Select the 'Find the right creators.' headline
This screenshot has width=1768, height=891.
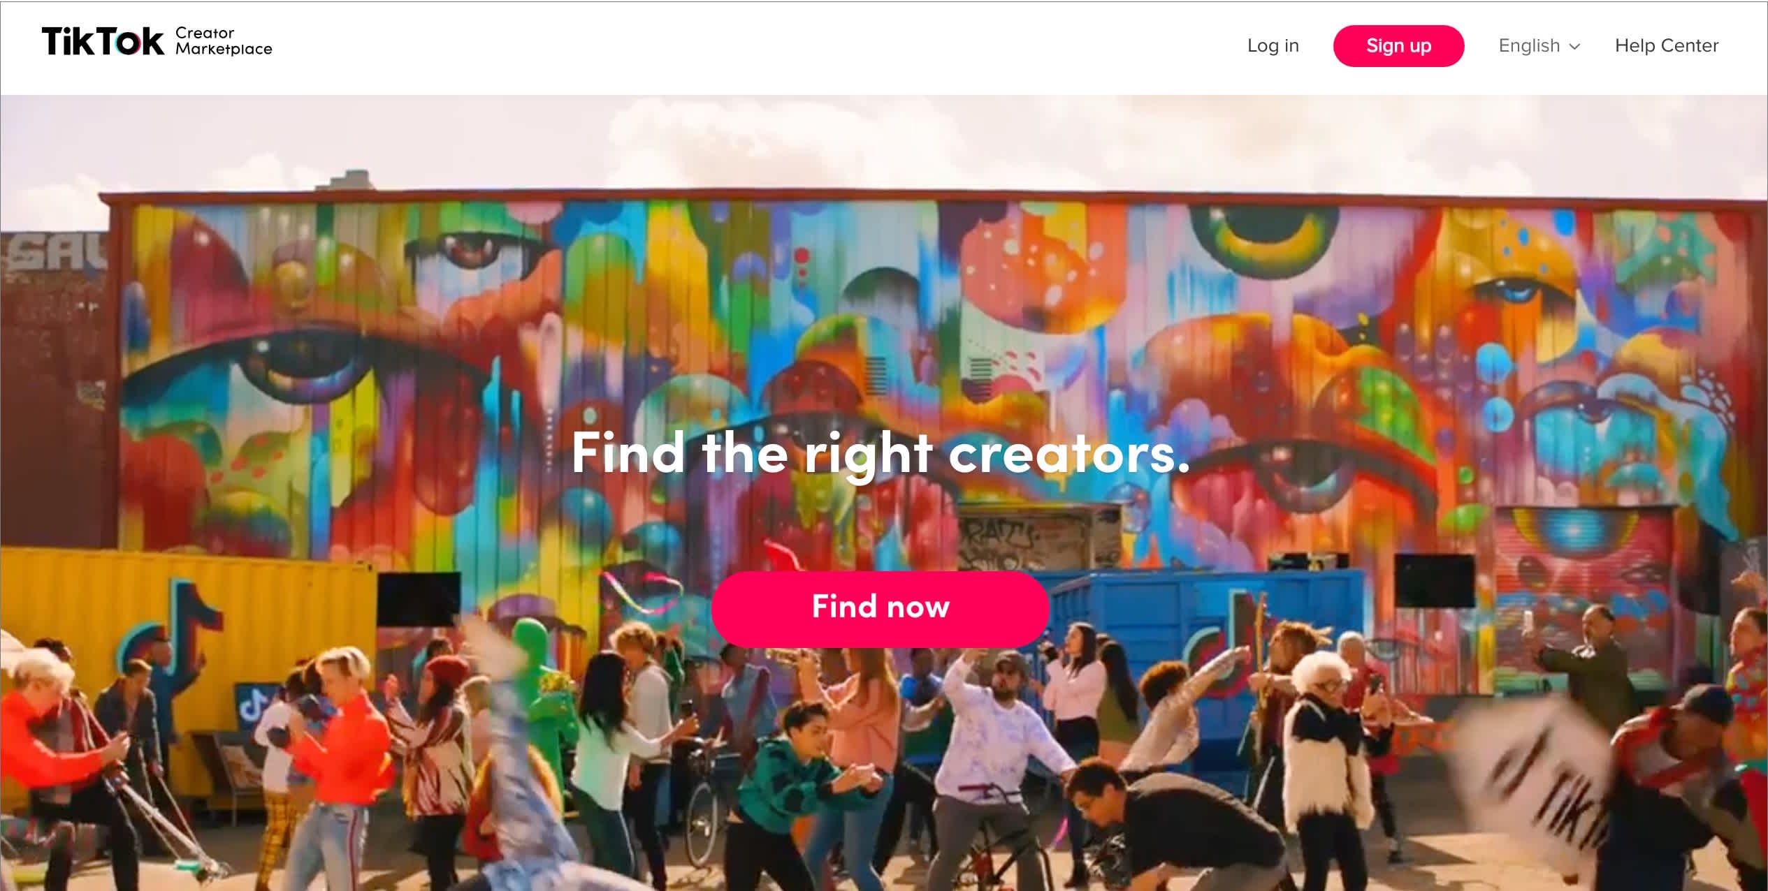(880, 453)
